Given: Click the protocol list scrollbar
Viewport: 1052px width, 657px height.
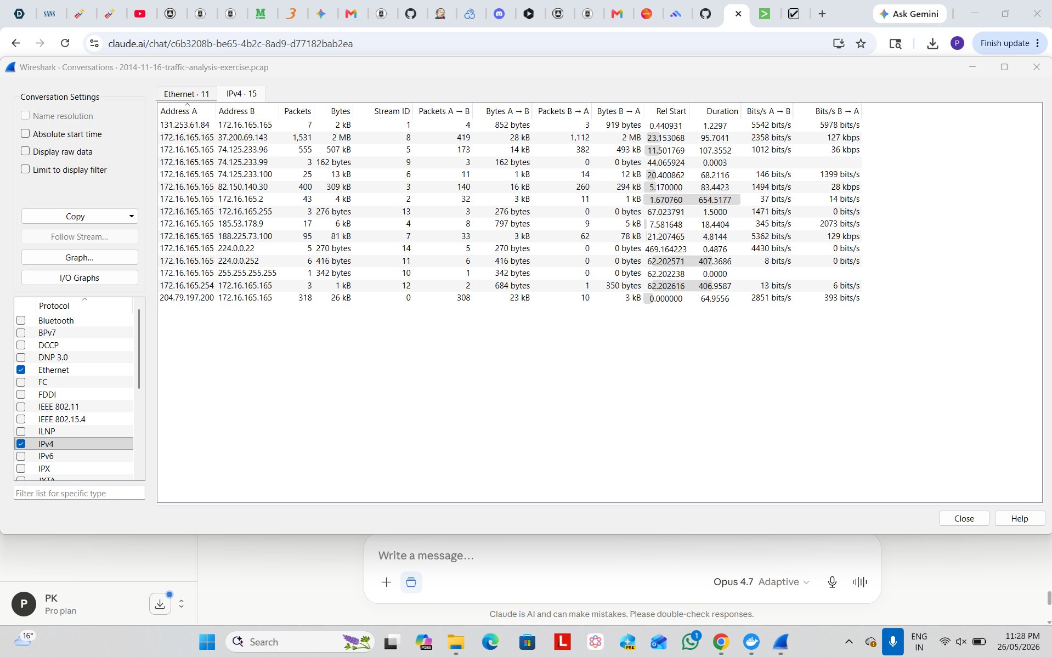Looking at the screenshot, I should 139,349.
